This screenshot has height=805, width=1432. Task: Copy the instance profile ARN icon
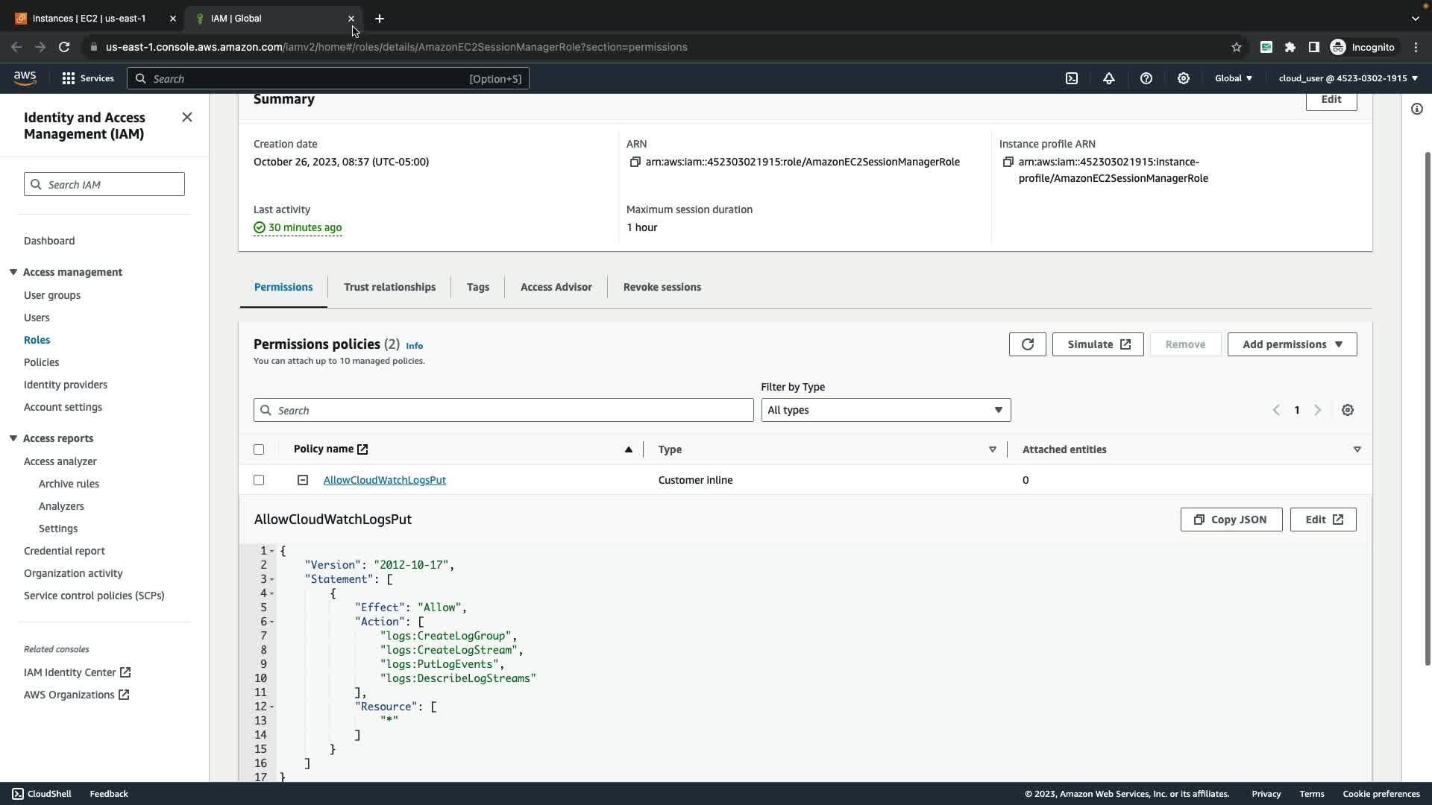coord(1008,162)
